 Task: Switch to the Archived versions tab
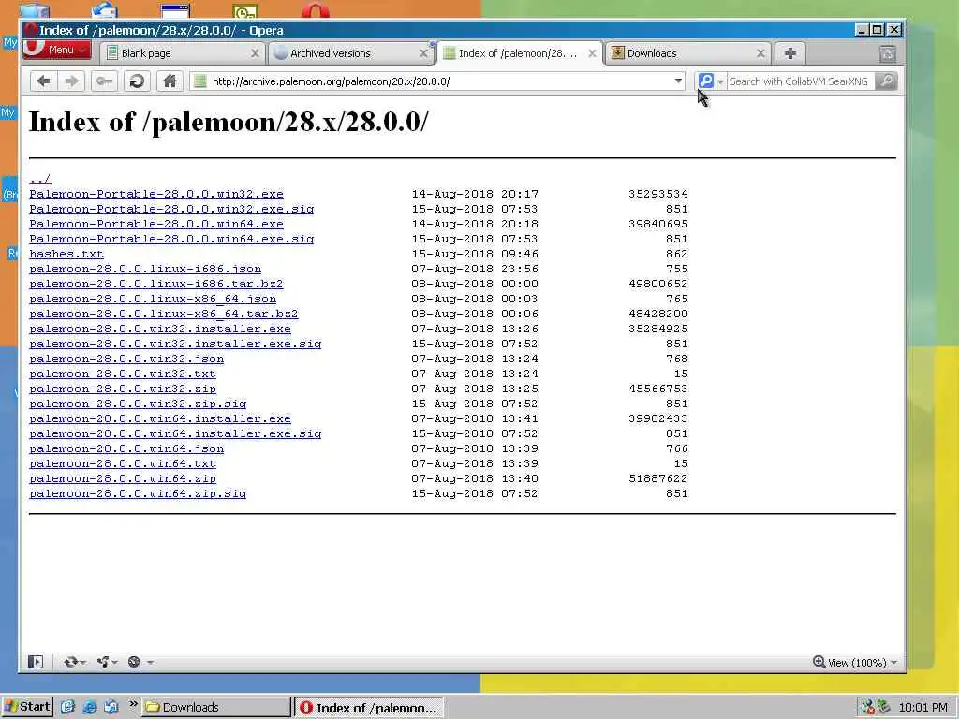tap(348, 53)
